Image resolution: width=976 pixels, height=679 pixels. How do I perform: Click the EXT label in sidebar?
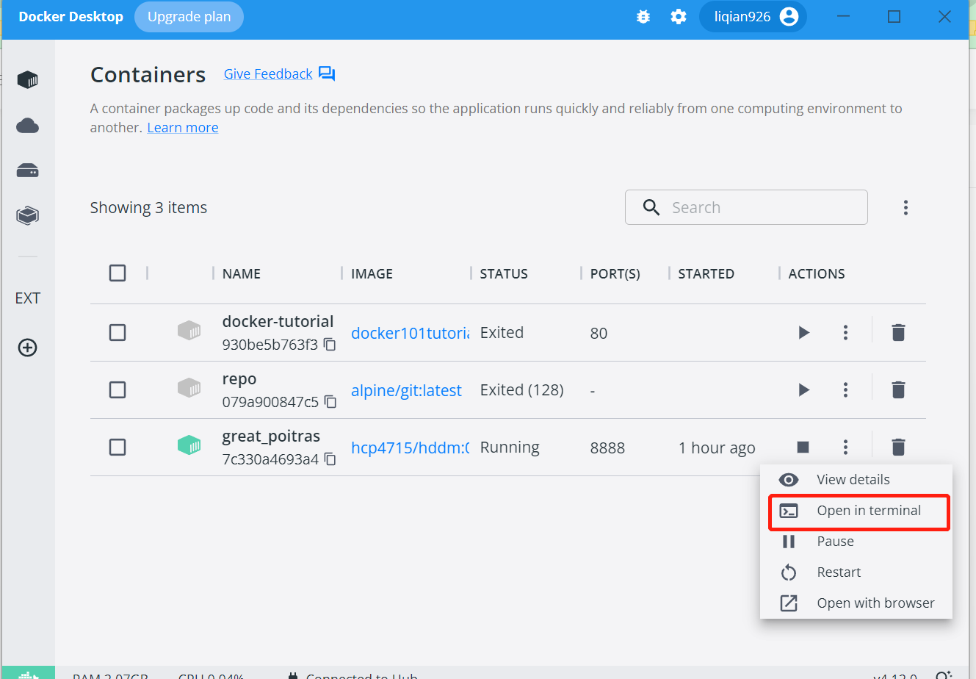(x=27, y=298)
